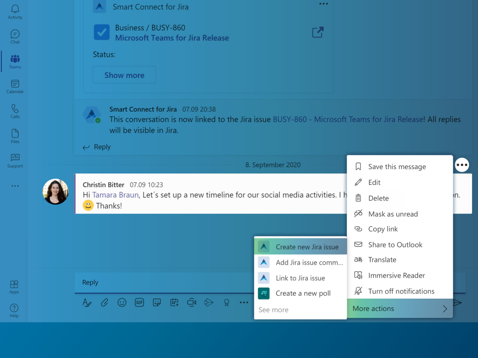Schedule a meeting from compose toolbar
Viewport: 478px width, 358px height.
point(174,302)
